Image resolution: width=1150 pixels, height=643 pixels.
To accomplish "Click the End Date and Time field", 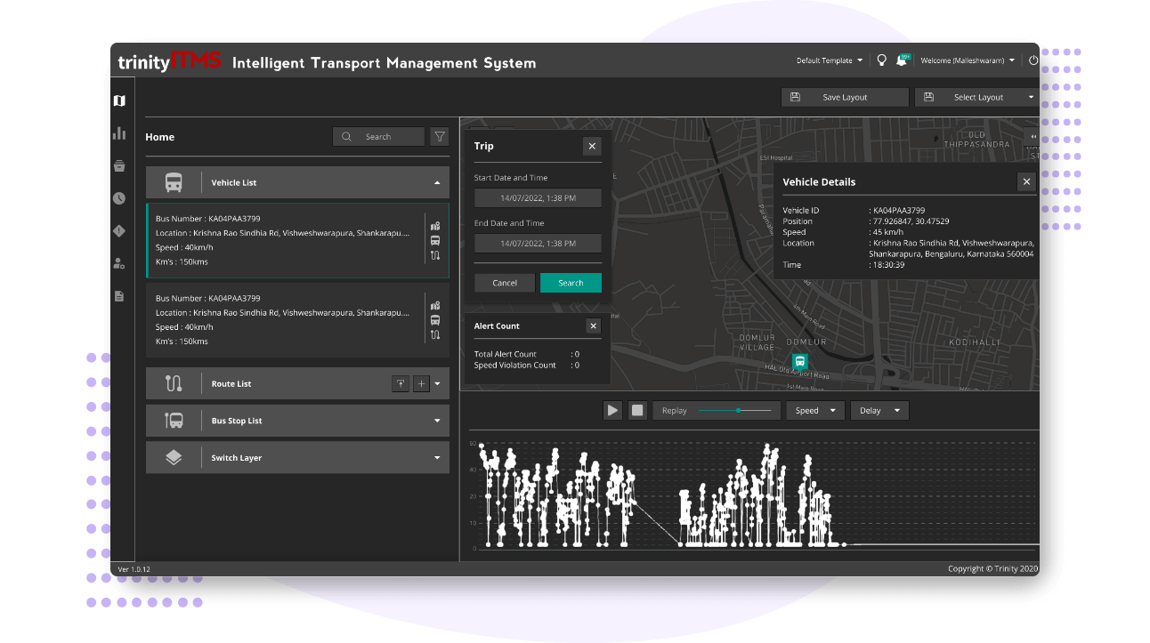I will [x=538, y=243].
